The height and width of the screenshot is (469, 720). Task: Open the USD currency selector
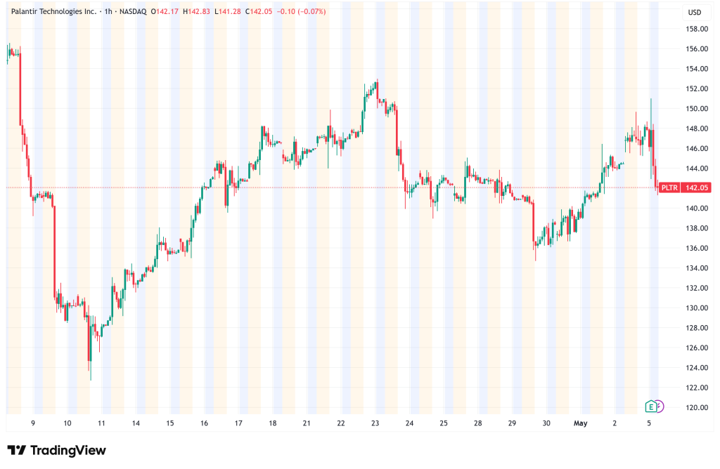tap(694, 13)
